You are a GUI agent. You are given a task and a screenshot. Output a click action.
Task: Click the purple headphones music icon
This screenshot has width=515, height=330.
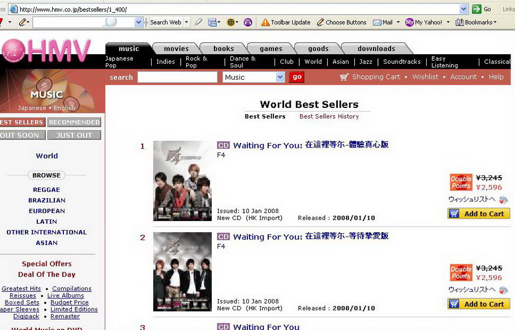coord(248,22)
